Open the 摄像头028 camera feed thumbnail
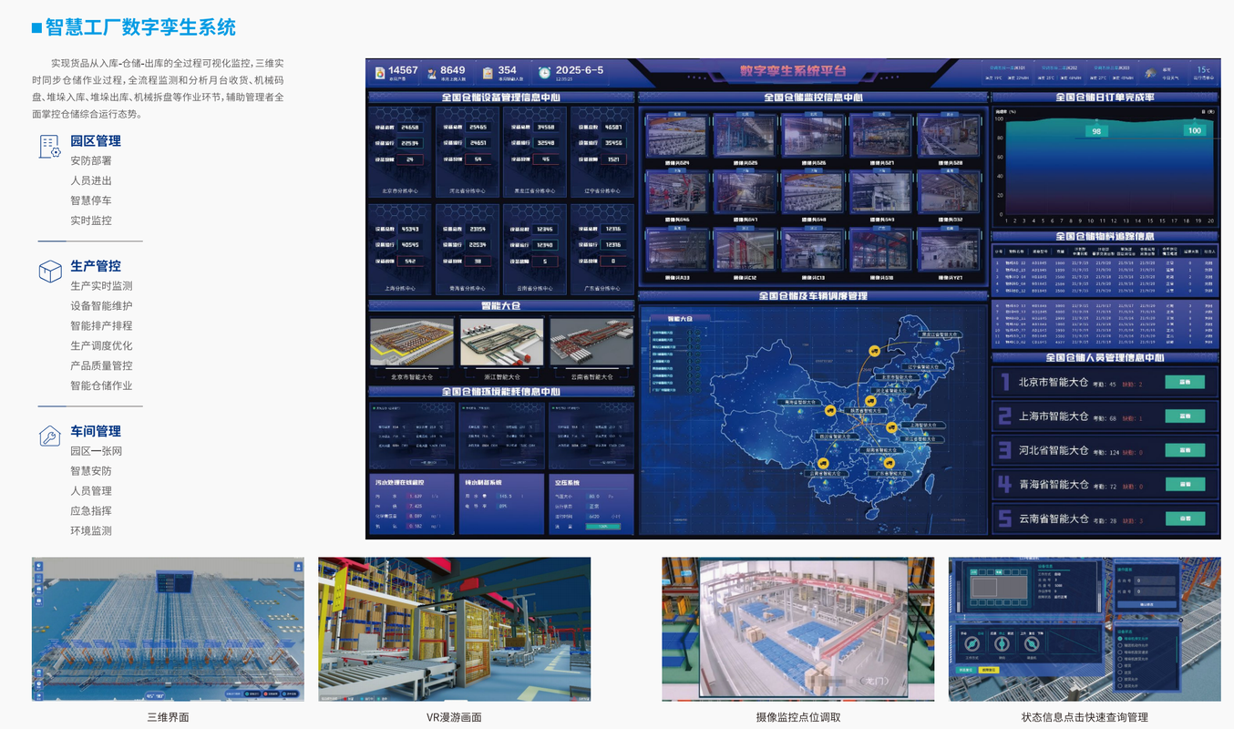The width and height of the screenshot is (1234, 729). tap(948, 136)
